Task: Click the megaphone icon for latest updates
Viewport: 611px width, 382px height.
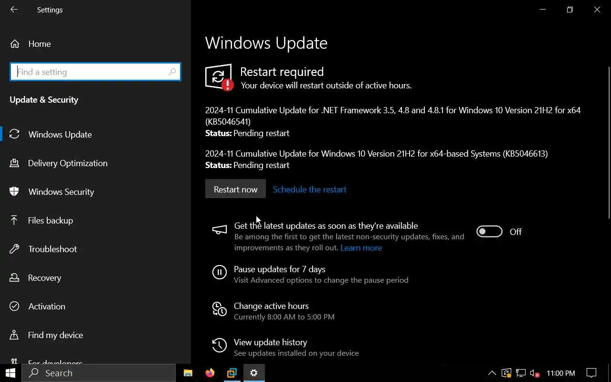Action: point(220,230)
